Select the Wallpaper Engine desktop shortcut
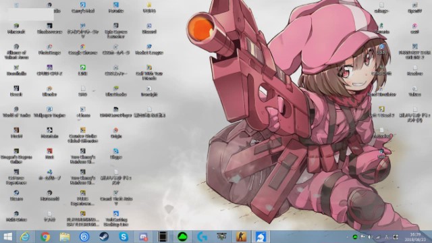Image resolution: width=432 pixels, height=243 pixels. [49, 112]
